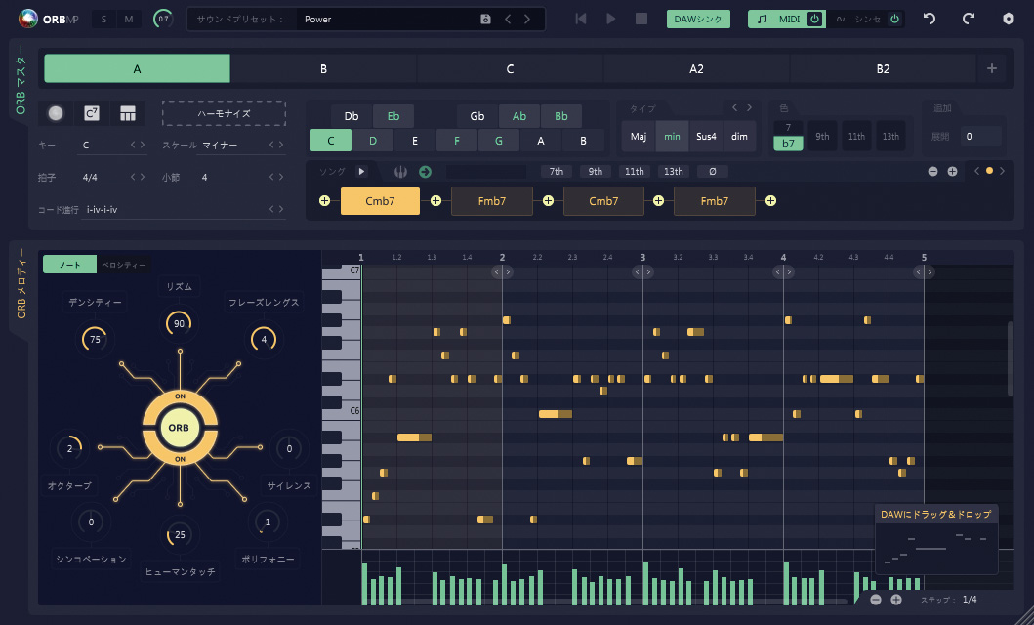
Task: Switch to section B tab
Action: [x=324, y=68]
